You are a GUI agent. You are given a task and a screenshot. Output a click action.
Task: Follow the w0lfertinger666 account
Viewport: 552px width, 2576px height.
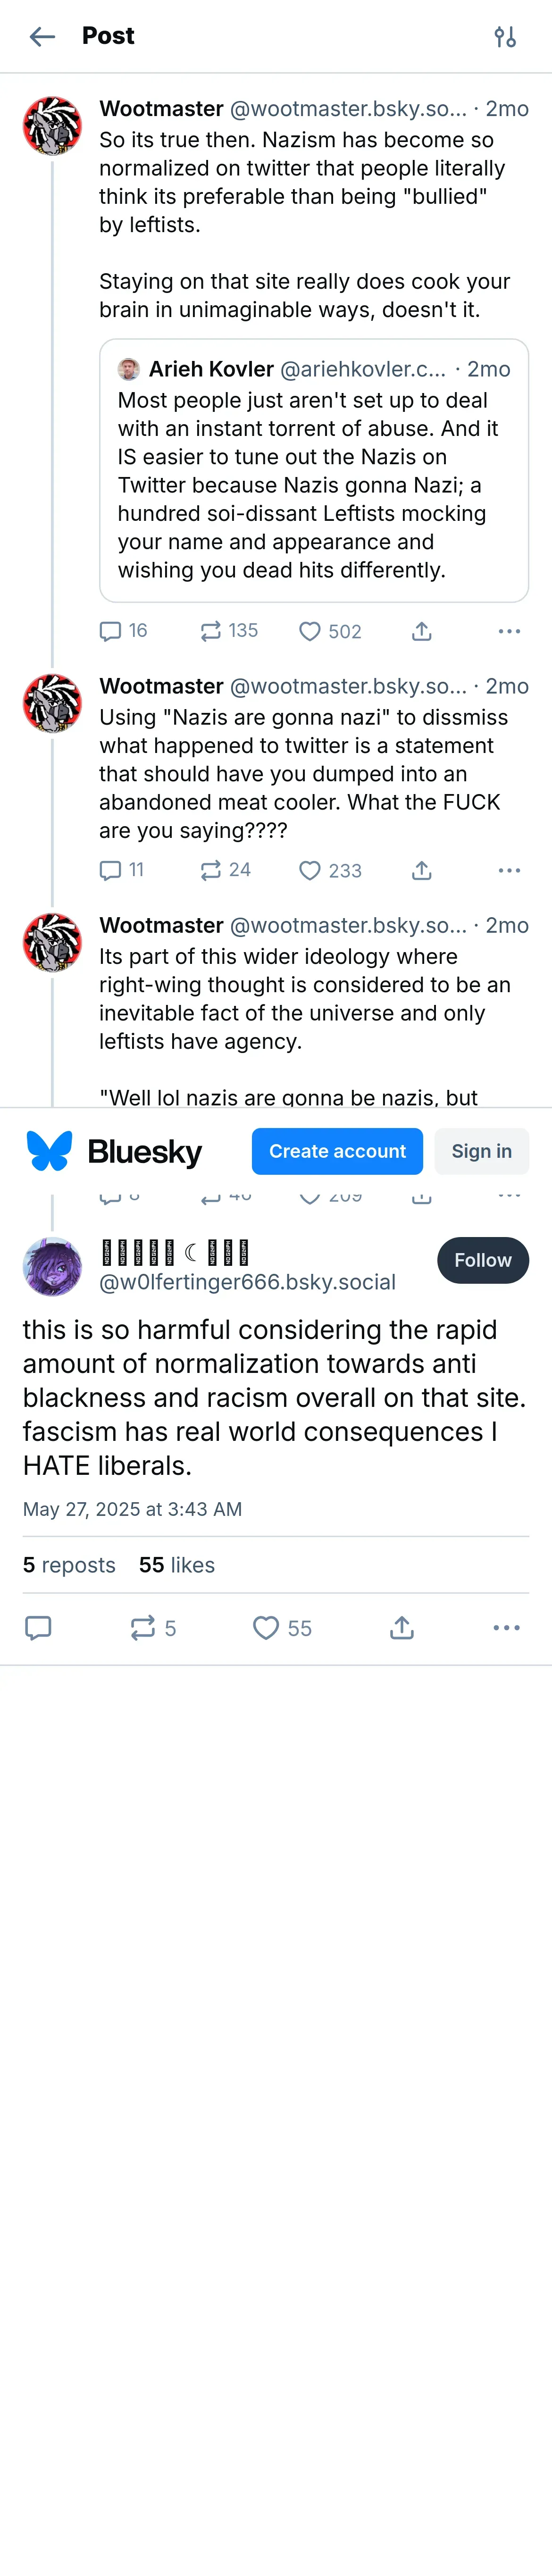(x=482, y=1260)
